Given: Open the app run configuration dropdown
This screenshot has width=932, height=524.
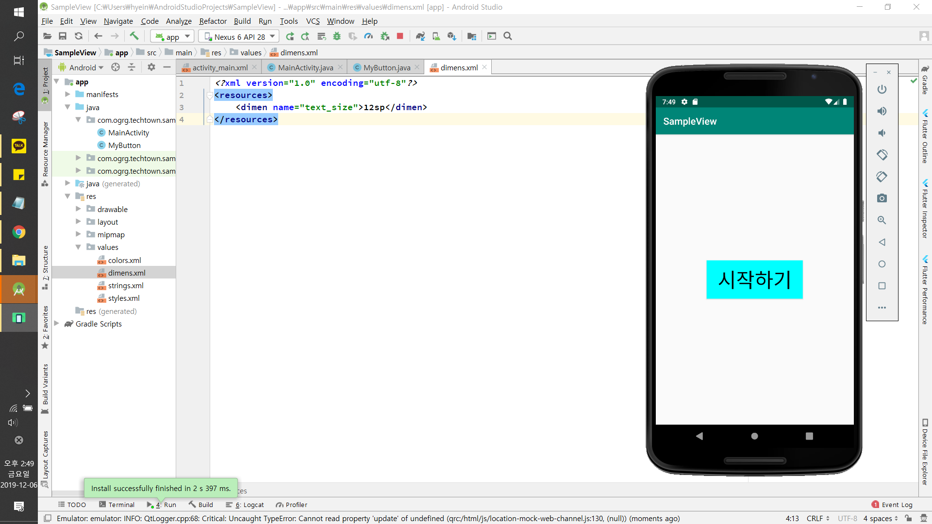Looking at the screenshot, I should tap(173, 36).
